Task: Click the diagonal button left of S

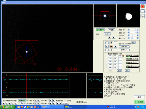Action: [x=107, y=50]
